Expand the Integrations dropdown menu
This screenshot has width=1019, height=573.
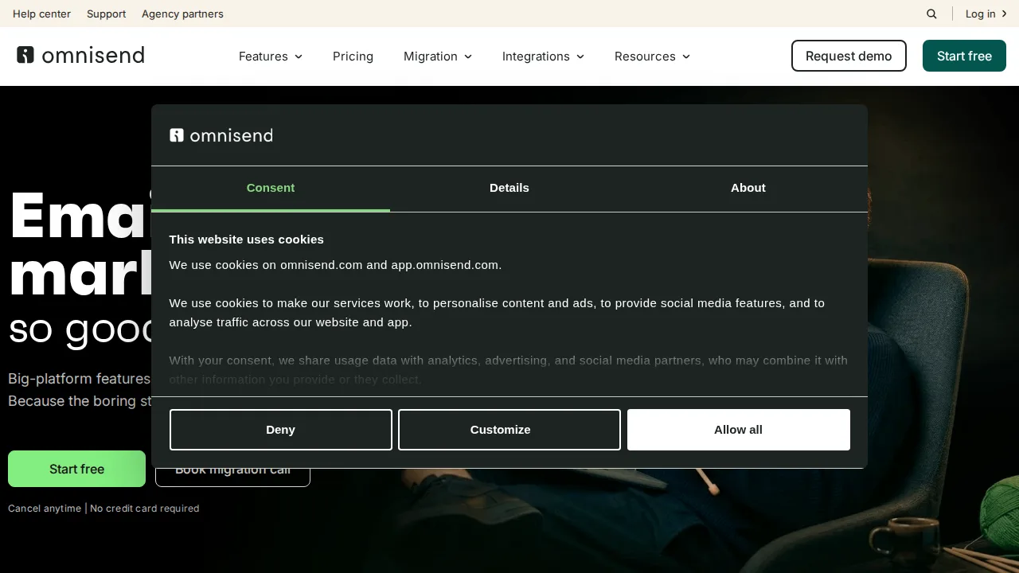click(x=543, y=57)
